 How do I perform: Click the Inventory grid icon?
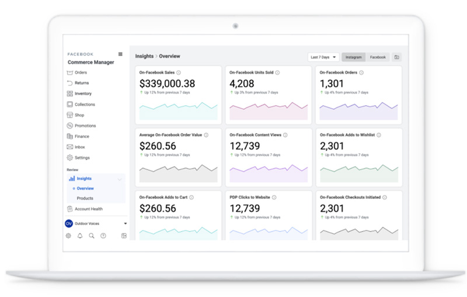(69, 94)
